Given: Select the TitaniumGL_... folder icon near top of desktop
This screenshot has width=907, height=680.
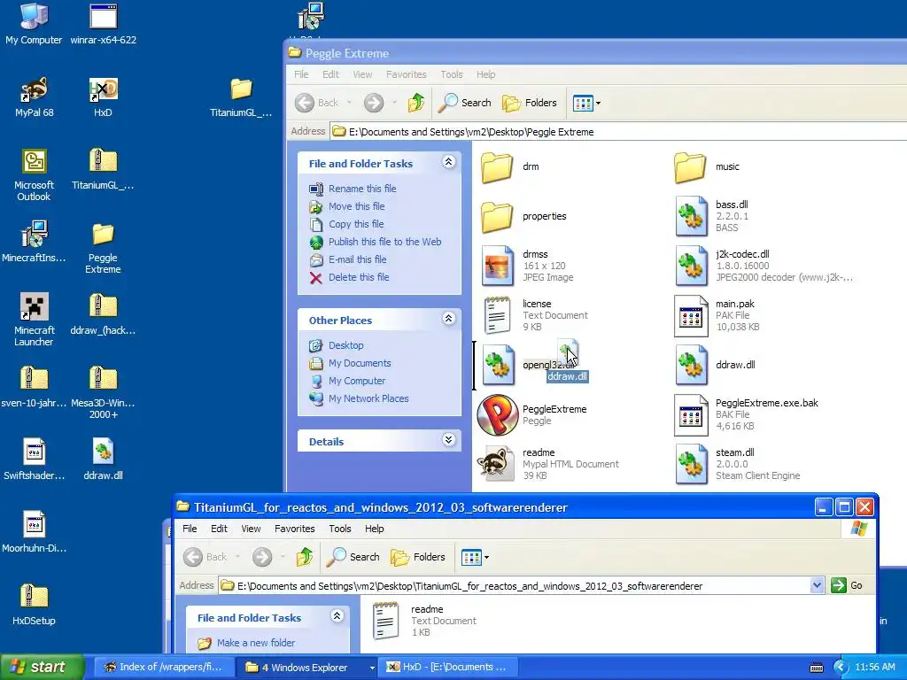Looking at the screenshot, I should [x=241, y=97].
